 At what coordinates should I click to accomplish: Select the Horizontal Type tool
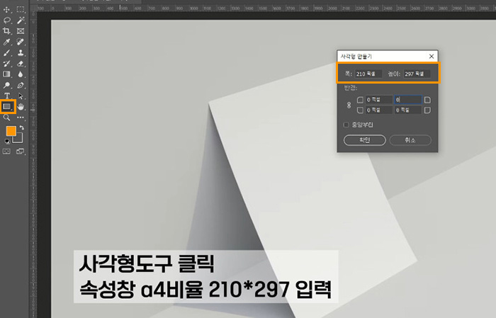pos(6,96)
